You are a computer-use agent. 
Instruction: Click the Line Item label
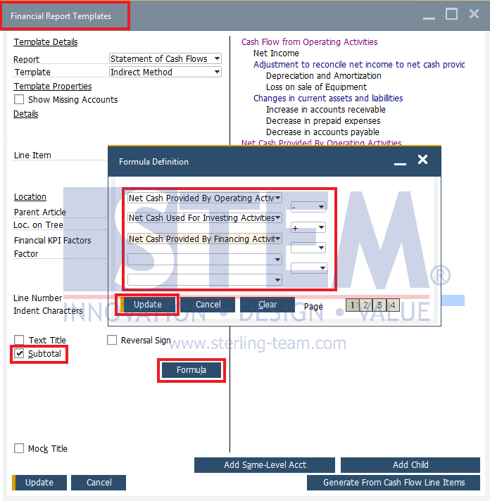click(32, 156)
